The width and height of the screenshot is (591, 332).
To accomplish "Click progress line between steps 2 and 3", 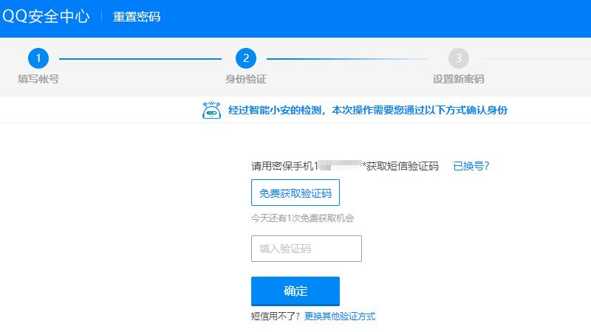I will pyautogui.click(x=347, y=58).
